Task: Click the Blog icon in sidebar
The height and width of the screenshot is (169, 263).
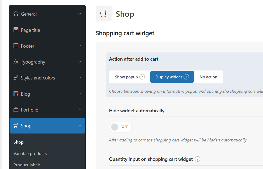Action: 16,94
